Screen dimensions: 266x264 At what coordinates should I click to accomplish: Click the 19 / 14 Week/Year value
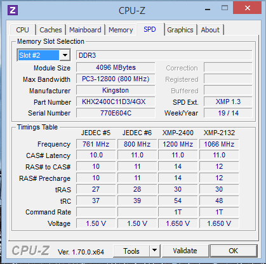pos(228,113)
